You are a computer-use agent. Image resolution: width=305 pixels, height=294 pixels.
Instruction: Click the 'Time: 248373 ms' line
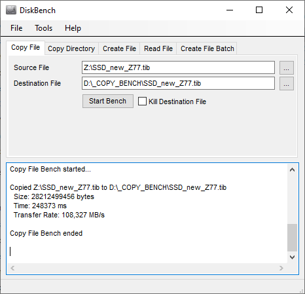(x=40, y=206)
